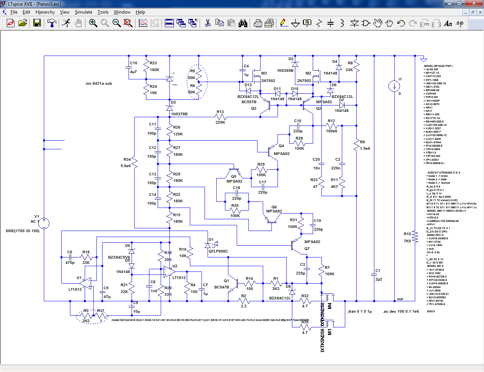This screenshot has width=484, height=372.
Task: Save the schematic with the floppy icon
Action: 37,23
